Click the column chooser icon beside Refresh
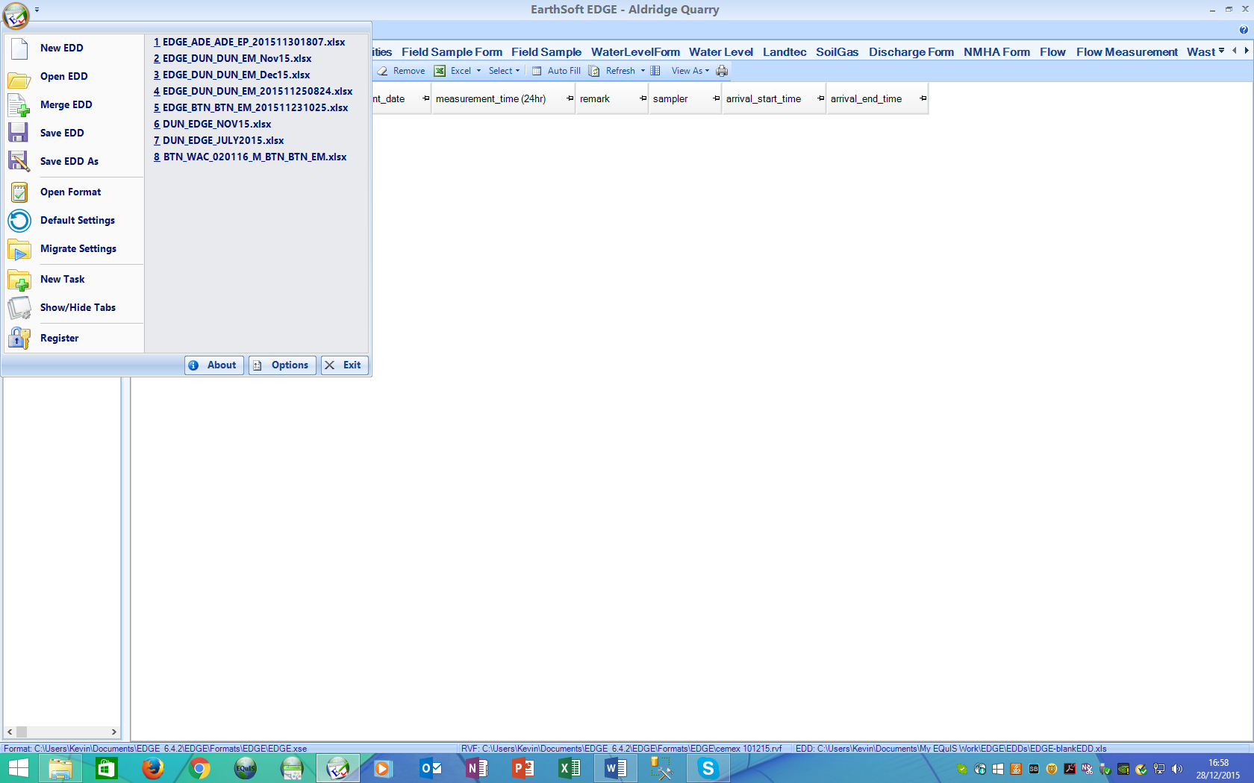The width and height of the screenshot is (1254, 783). pos(655,71)
